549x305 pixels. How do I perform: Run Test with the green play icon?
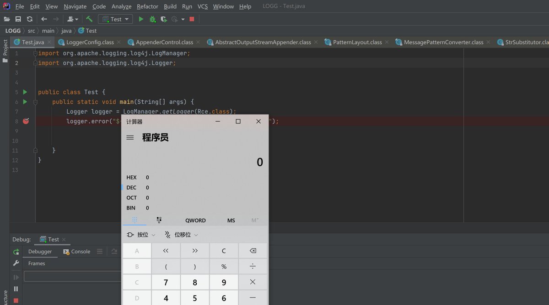pos(141,19)
